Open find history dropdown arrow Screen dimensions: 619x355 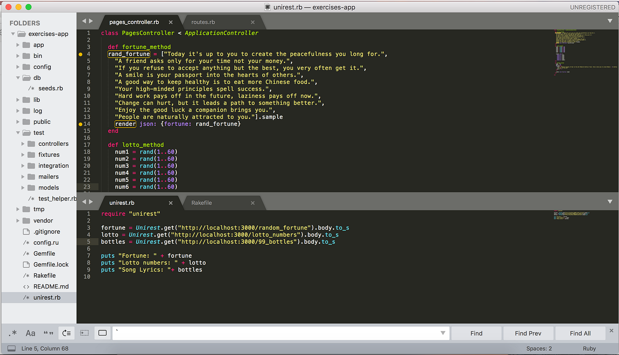pos(443,333)
